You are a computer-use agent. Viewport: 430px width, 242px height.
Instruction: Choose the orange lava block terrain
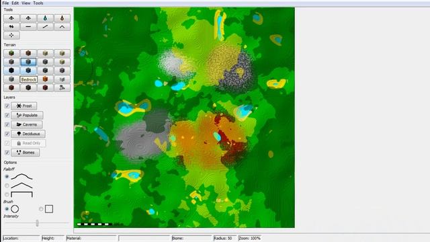[45, 79]
